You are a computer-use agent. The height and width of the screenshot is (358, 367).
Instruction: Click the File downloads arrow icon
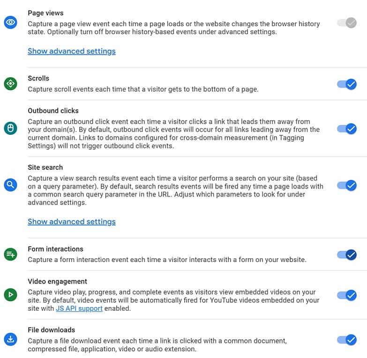click(10, 339)
